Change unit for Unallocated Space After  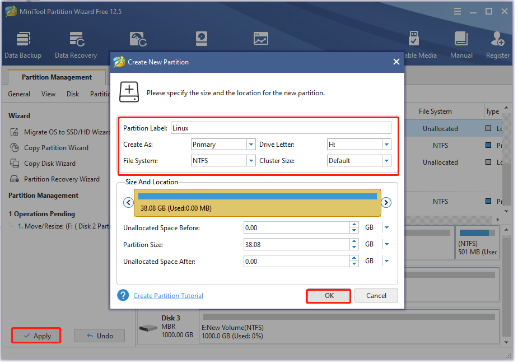pos(387,262)
